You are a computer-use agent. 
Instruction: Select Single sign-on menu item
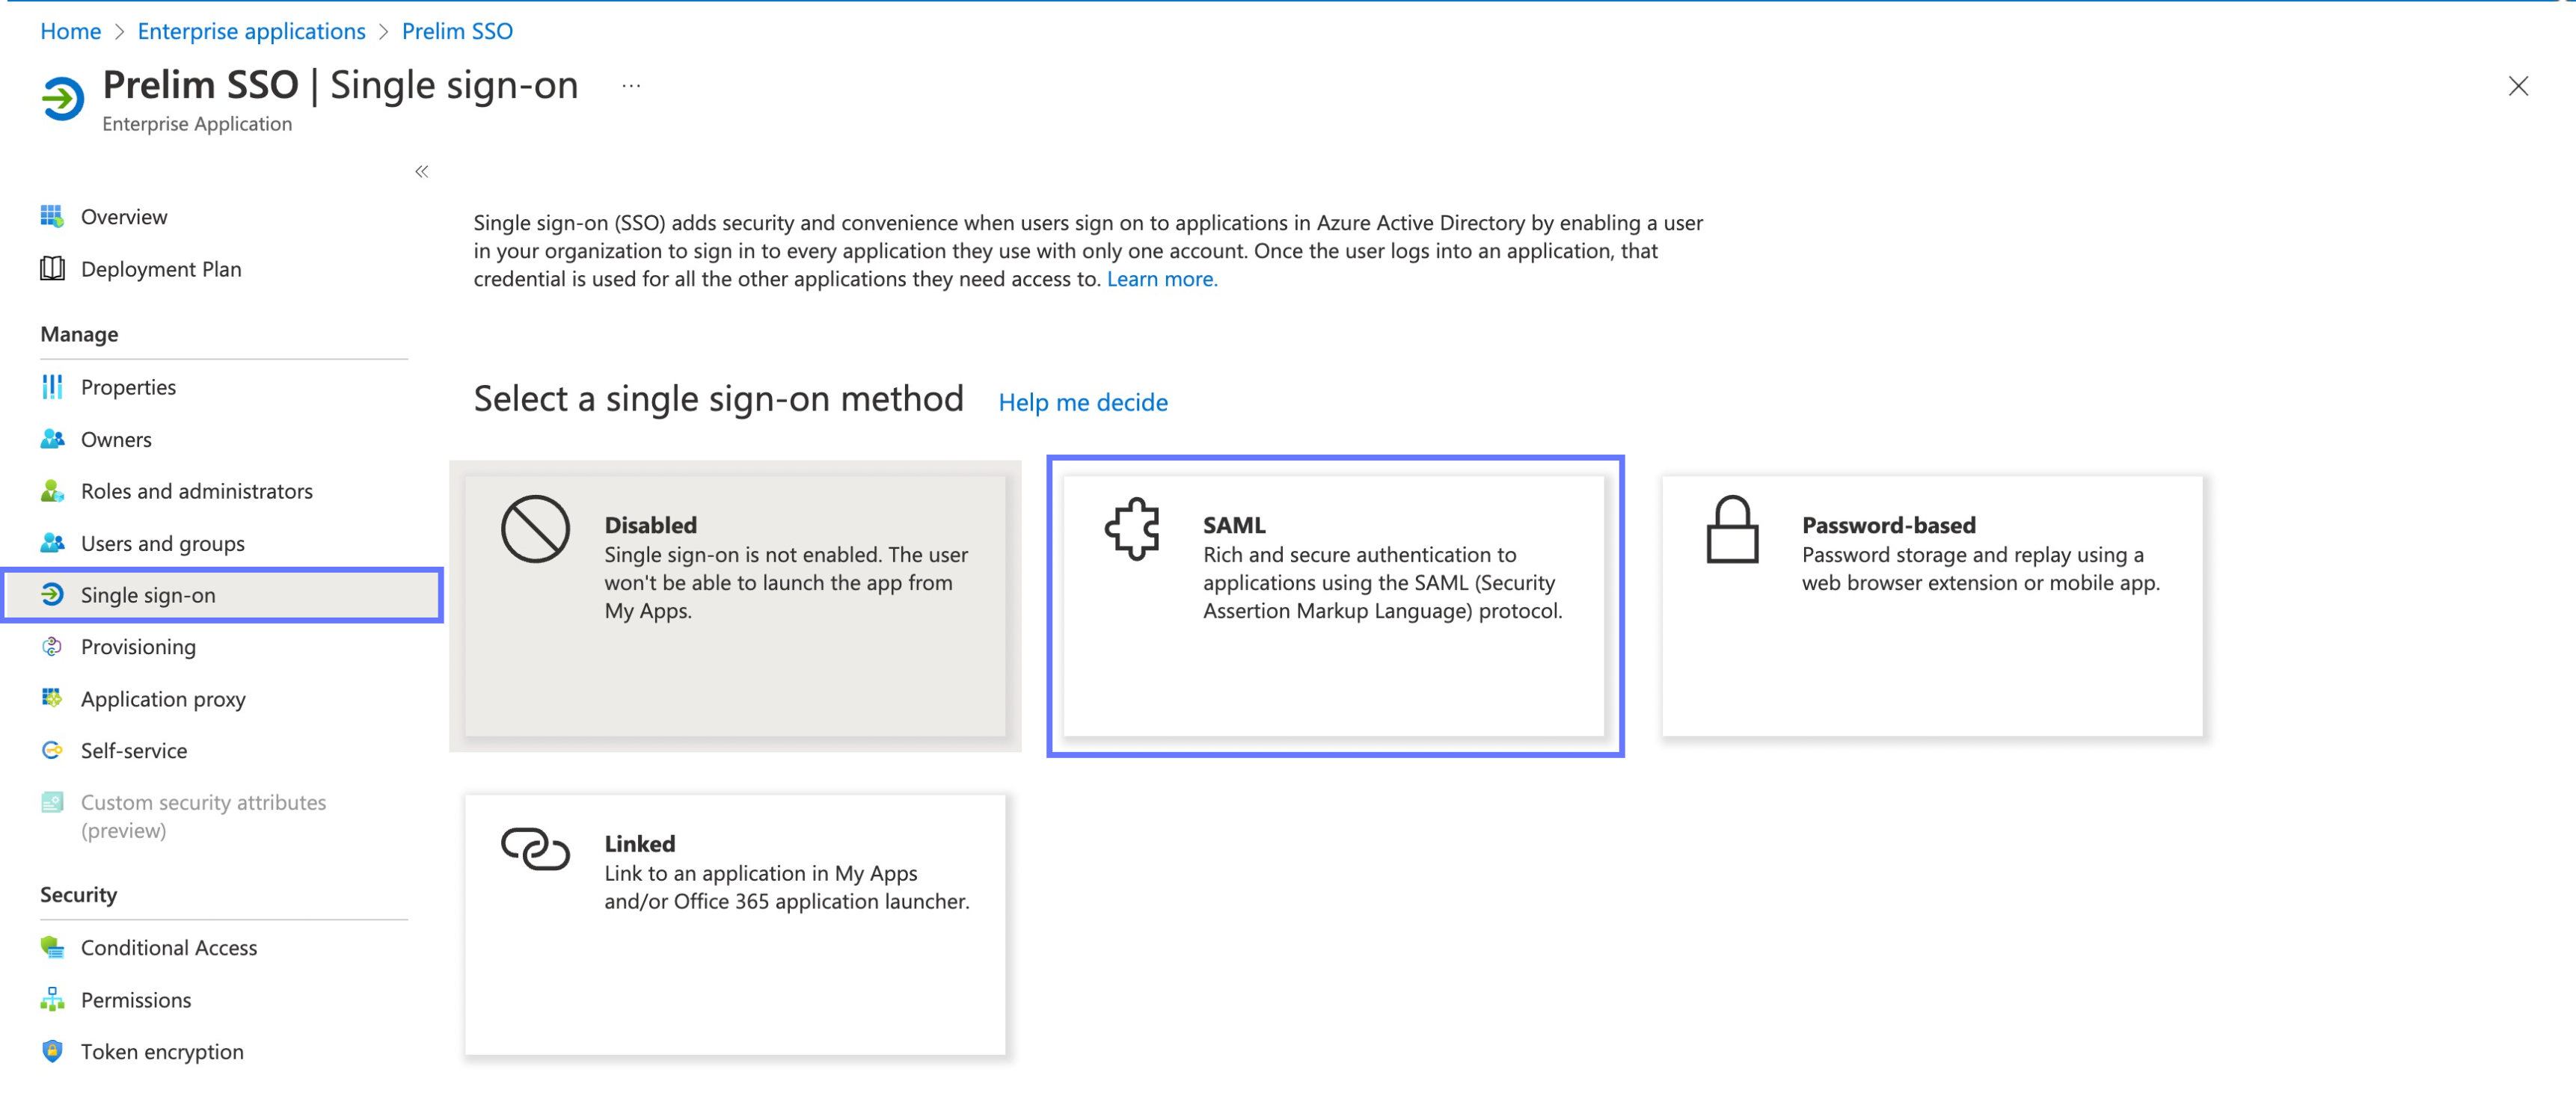click(x=222, y=594)
